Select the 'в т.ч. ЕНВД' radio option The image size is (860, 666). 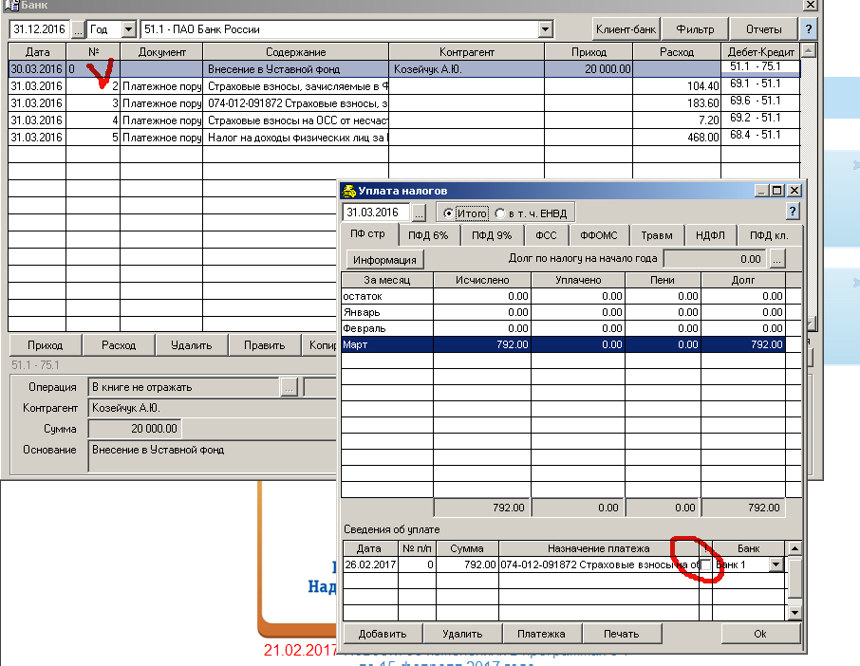pos(500,213)
